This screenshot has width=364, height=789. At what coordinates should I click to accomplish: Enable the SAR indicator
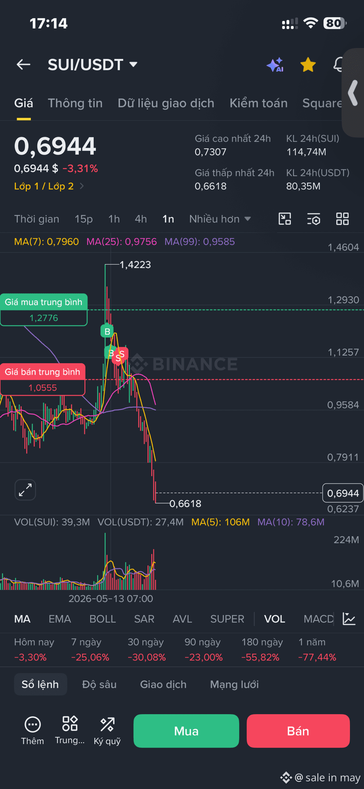click(x=144, y=619)
